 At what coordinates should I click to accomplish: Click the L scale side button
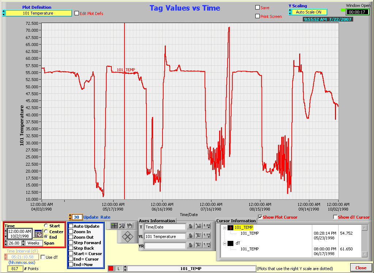click(119, 269)
